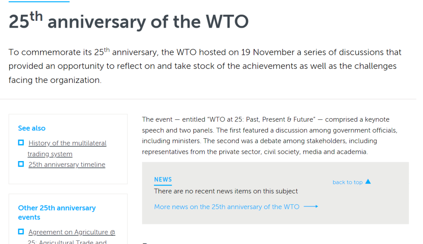Viewport: 423px width, 244px height.
Task: Click the arrow icon after More news
Action: (x=311, y=207)
